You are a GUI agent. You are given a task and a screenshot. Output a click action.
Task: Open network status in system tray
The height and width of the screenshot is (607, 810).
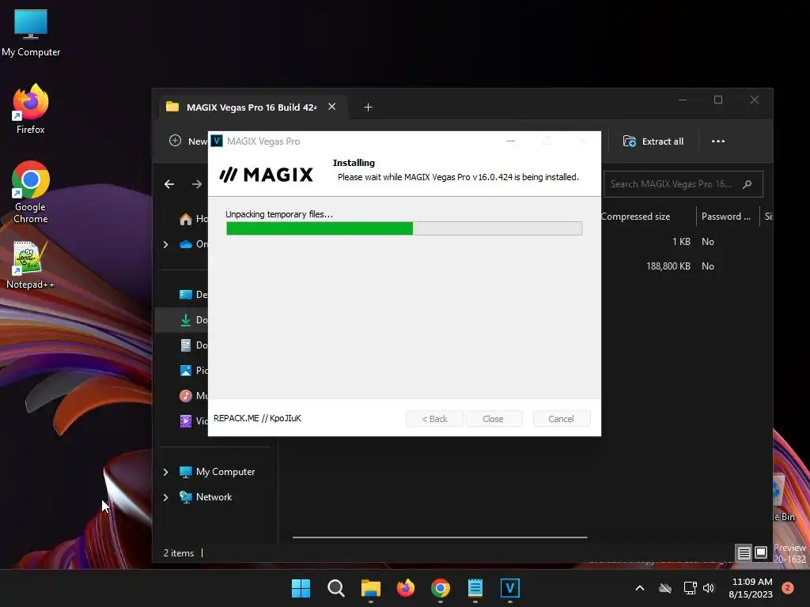[690, 588]
